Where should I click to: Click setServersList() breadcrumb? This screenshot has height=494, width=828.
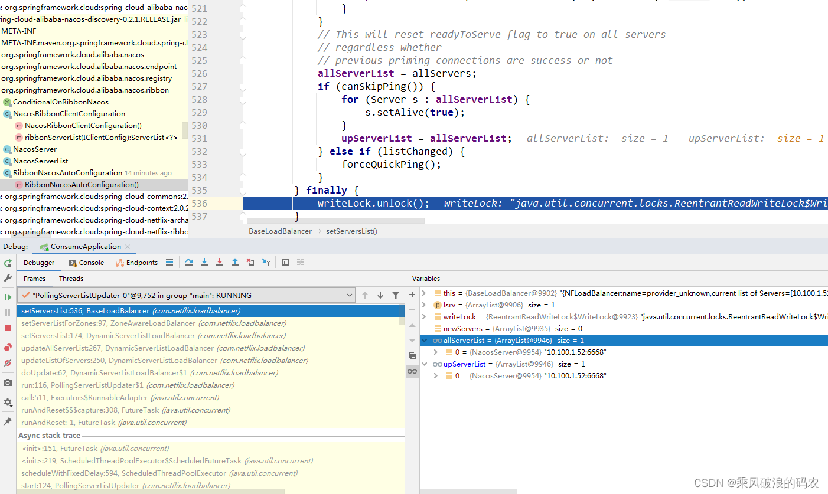coord(351,231)
